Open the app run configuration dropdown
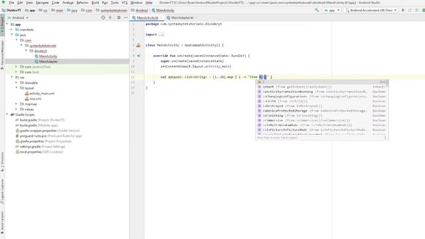 (x=332, y=11)
